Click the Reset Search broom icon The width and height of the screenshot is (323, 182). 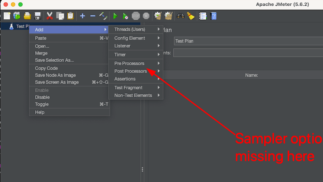tap(191, 16)
